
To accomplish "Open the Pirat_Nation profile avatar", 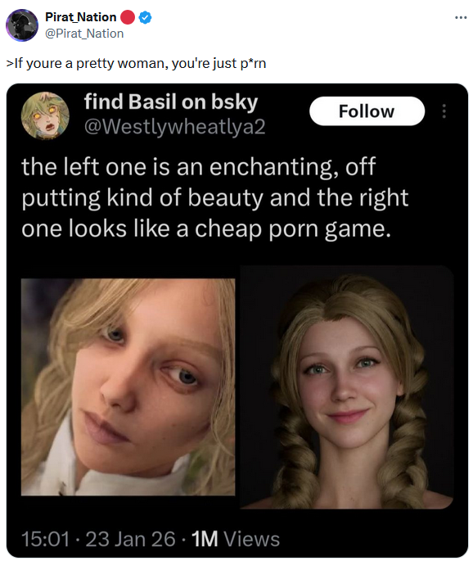I will 21,25.
